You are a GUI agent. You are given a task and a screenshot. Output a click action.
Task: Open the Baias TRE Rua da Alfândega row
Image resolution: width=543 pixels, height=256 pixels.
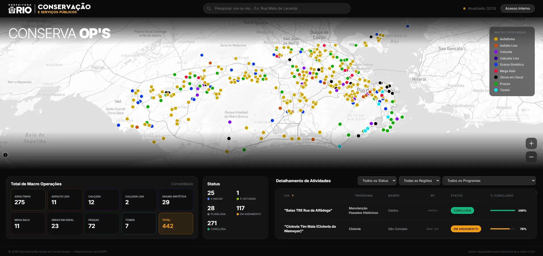click(x=406, y=210)
